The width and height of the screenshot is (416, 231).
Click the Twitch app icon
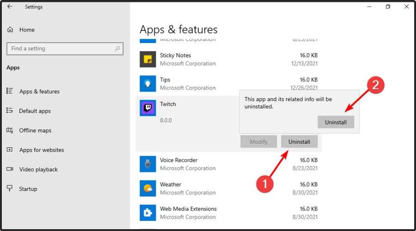click(x=148, y=108)
